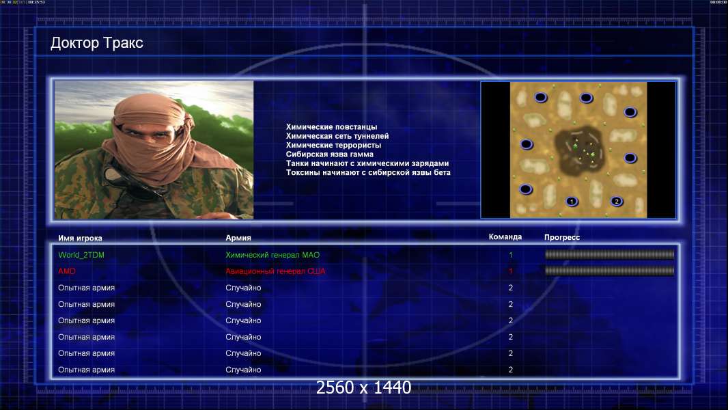
Task: Click 'Химический генерал МАО' army entry
Action: [x=272, y=255]
